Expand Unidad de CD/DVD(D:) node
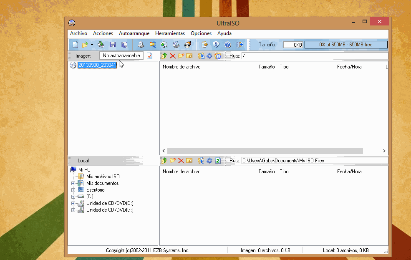411x260 pixels. tap(73, 203)
